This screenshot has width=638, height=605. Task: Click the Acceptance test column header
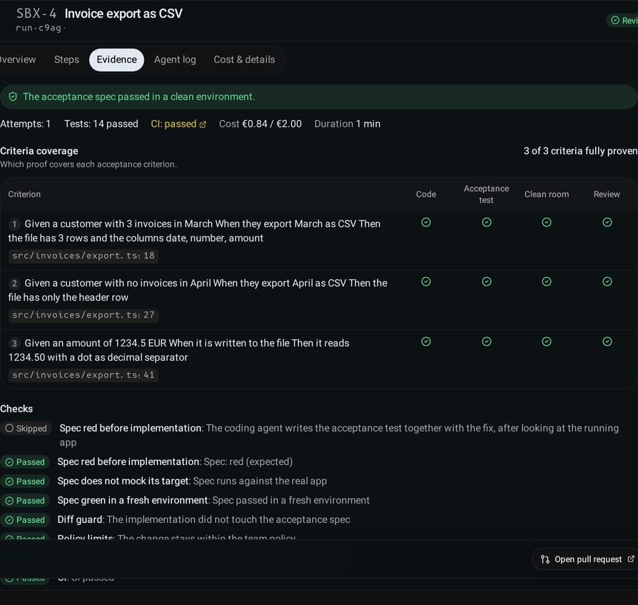(x=486, y=194)
